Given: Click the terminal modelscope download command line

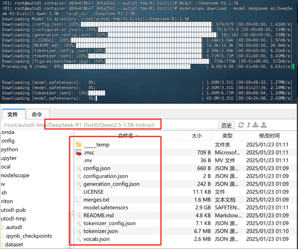Looking at the screenshot, I should (147, 11).
